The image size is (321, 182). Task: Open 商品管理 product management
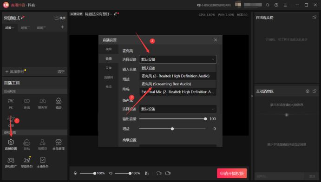[x=59, y=144]
